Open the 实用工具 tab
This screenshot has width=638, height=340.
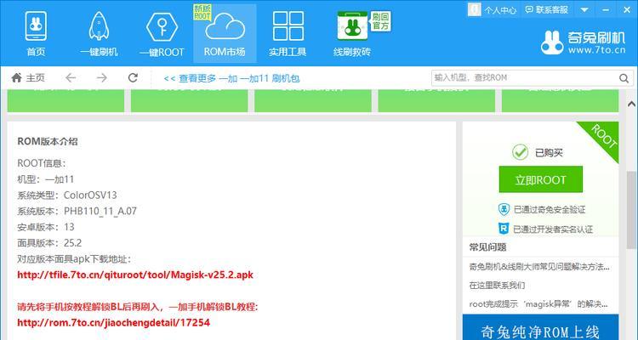tap(288, 34)
